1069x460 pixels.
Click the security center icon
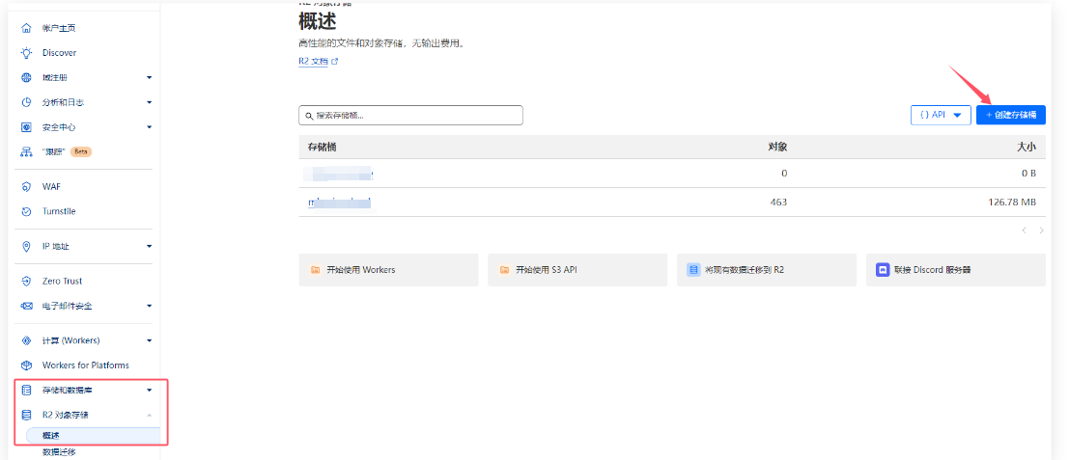coord(27,127)
